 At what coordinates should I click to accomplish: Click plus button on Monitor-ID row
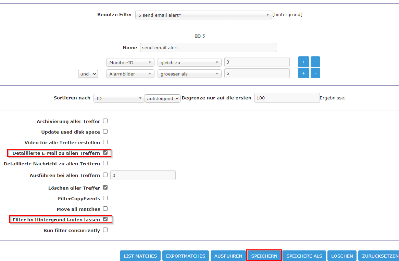pyautogui.click(x=303, y=62)
